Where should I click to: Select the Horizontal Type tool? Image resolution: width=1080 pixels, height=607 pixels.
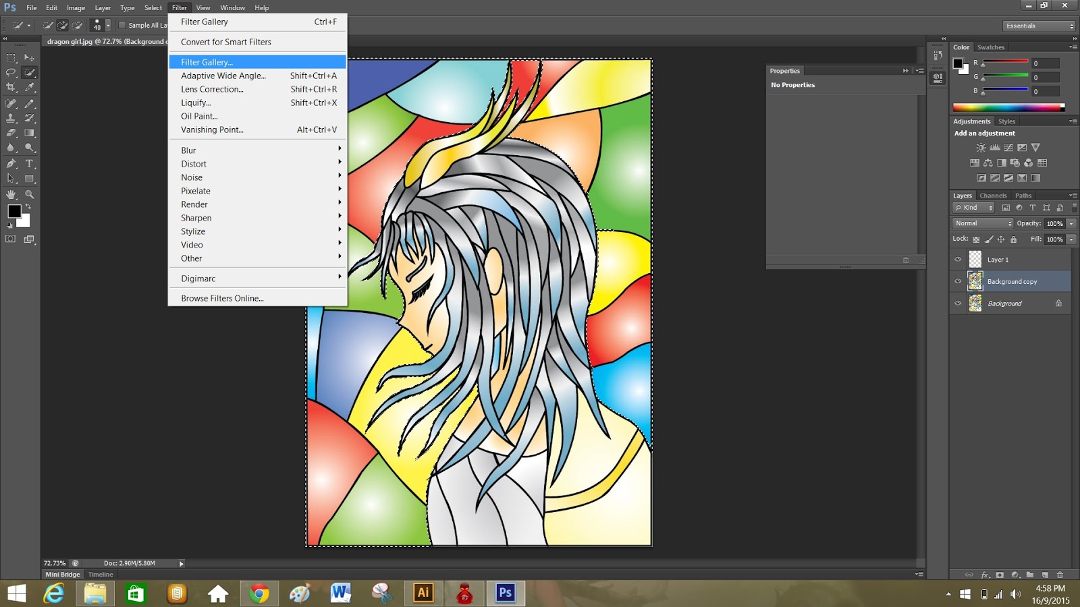(x=29, y=164)
